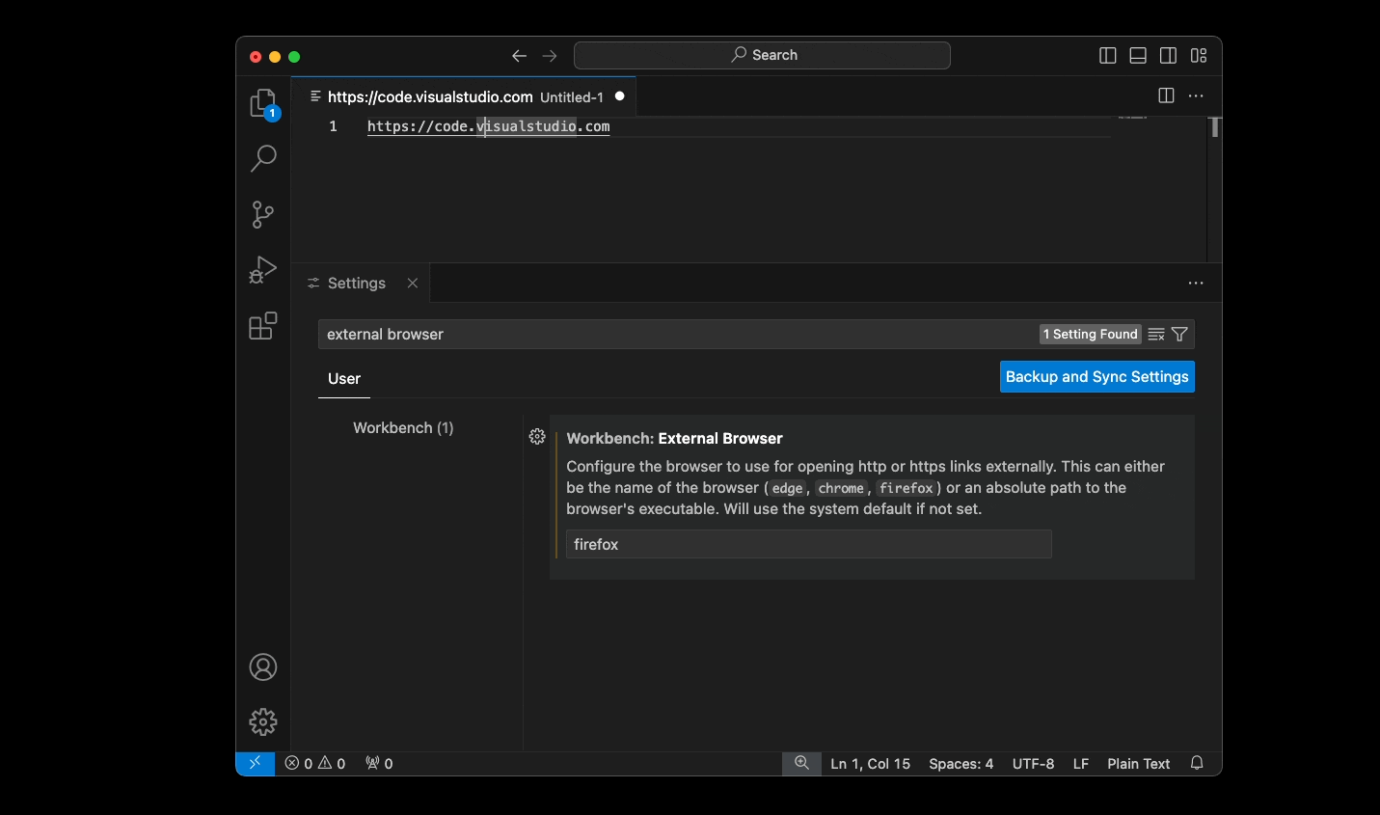The image size is (1380, 815).
Task: Open the Extensions view
Action: pos(262,326)
